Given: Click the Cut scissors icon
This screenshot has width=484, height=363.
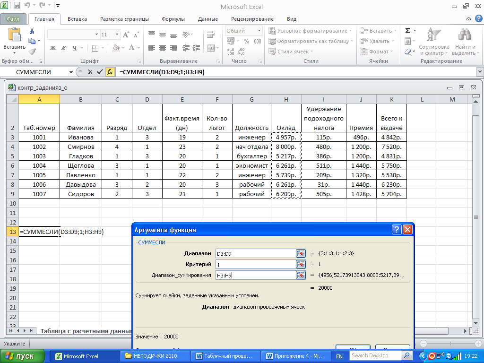Looking at the screenshot, I should coord(32,31).
